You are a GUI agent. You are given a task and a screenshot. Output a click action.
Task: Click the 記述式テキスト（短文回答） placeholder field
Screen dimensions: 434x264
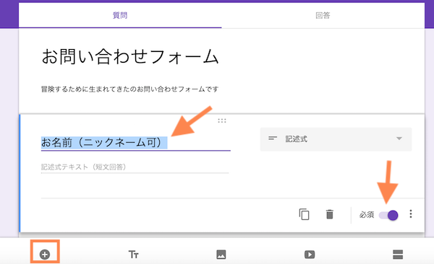[x=135, y=167]
